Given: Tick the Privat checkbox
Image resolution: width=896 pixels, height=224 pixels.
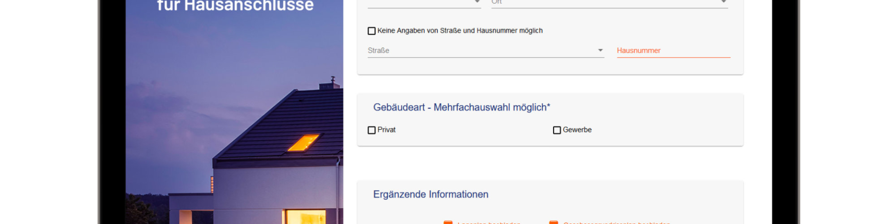Looking at the screenshot, I should 371,130.
